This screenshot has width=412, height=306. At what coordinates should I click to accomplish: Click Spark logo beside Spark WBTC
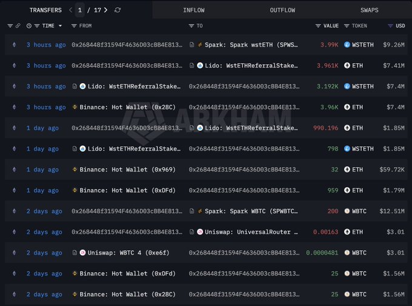pyautogui.click(x=200, y=211)
